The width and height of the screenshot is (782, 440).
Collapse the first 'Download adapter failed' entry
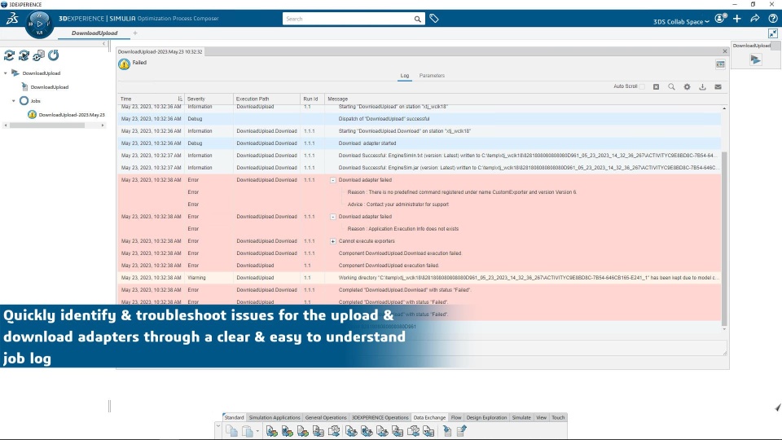pos(332,180)
